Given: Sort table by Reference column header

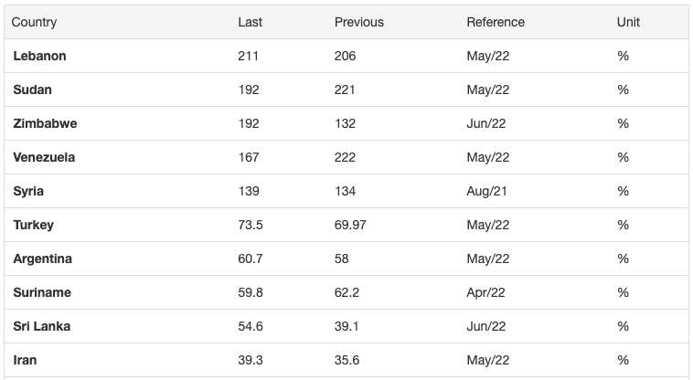Looking at the screenshot, I should tap(496, 22).
